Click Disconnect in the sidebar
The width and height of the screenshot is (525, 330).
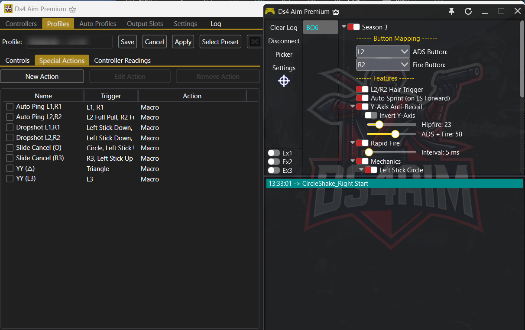pos(284,41)
